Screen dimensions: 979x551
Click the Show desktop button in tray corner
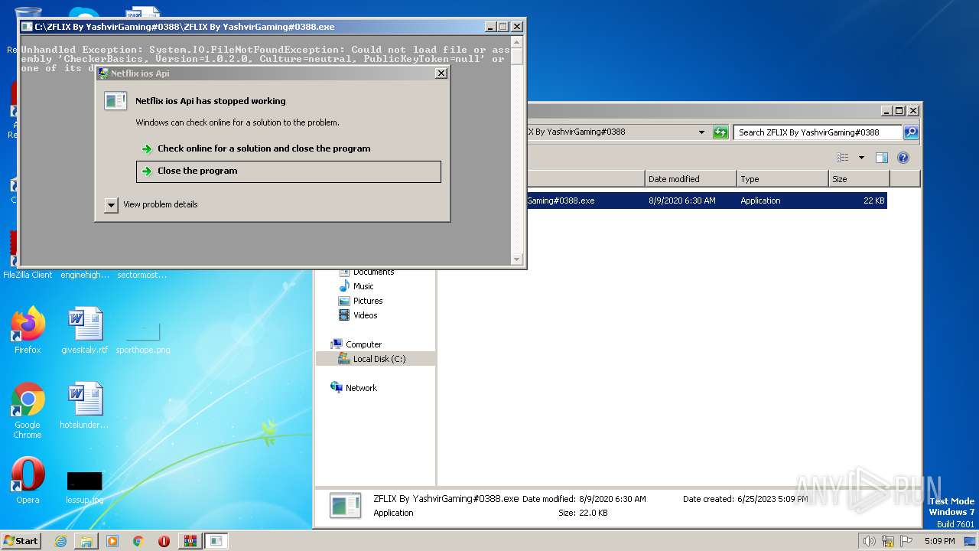click(x=971, y=541)
